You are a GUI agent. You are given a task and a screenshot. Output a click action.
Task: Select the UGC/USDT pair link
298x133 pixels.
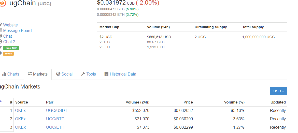[x=57, y=111]
